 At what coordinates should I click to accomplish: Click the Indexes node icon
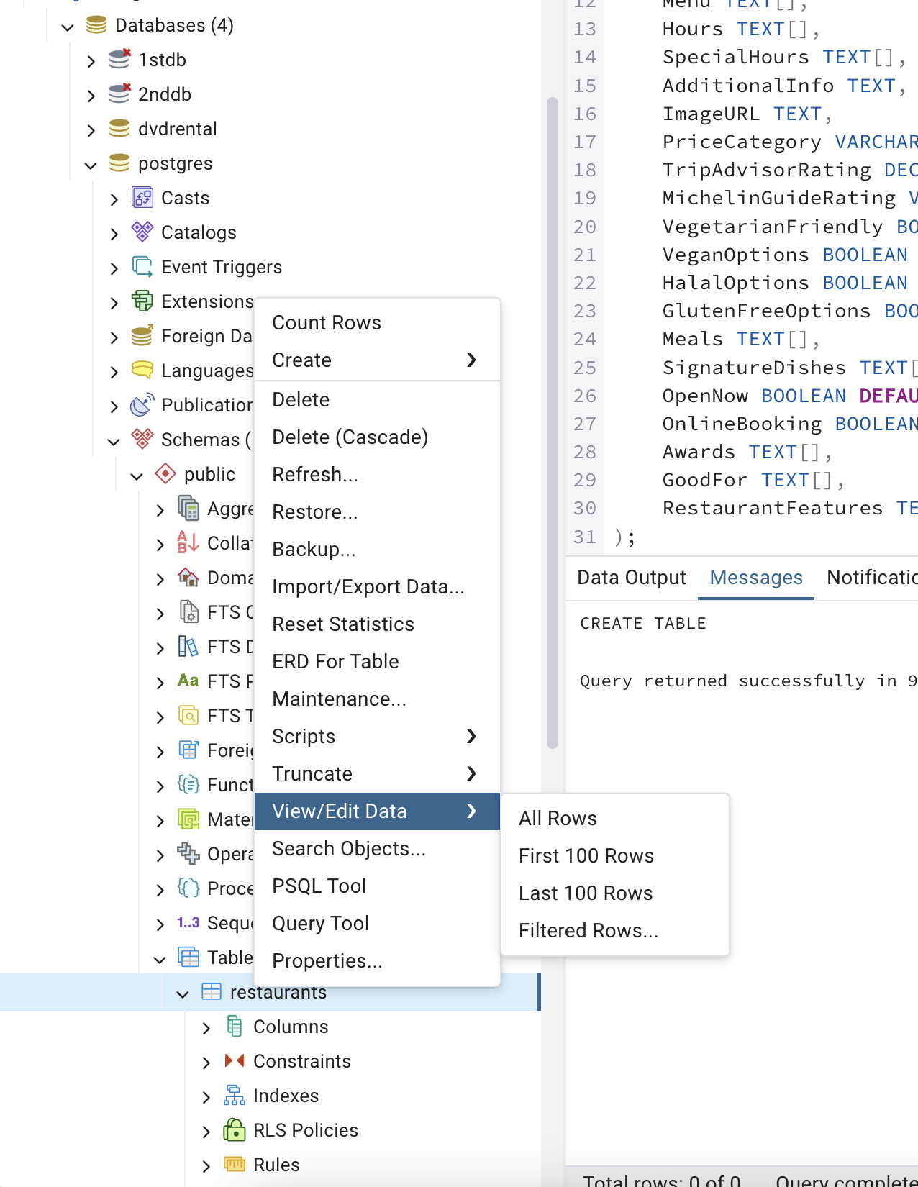pos(235,1096)
